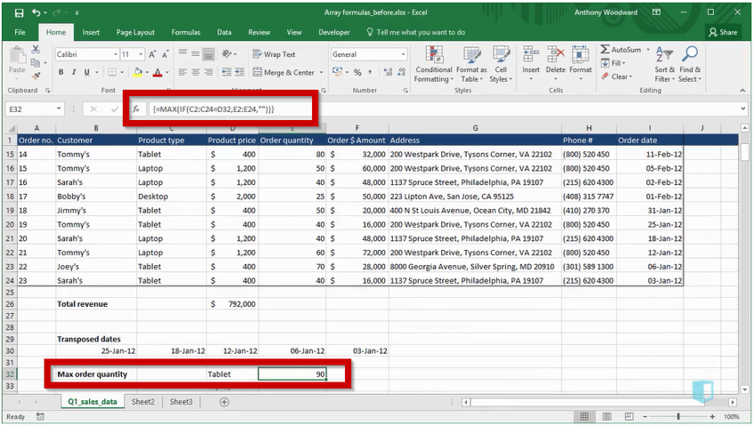Open the Calibri font name dropdown
The height and width of the screenshot is (426, 754).
[x=116, y=54]
